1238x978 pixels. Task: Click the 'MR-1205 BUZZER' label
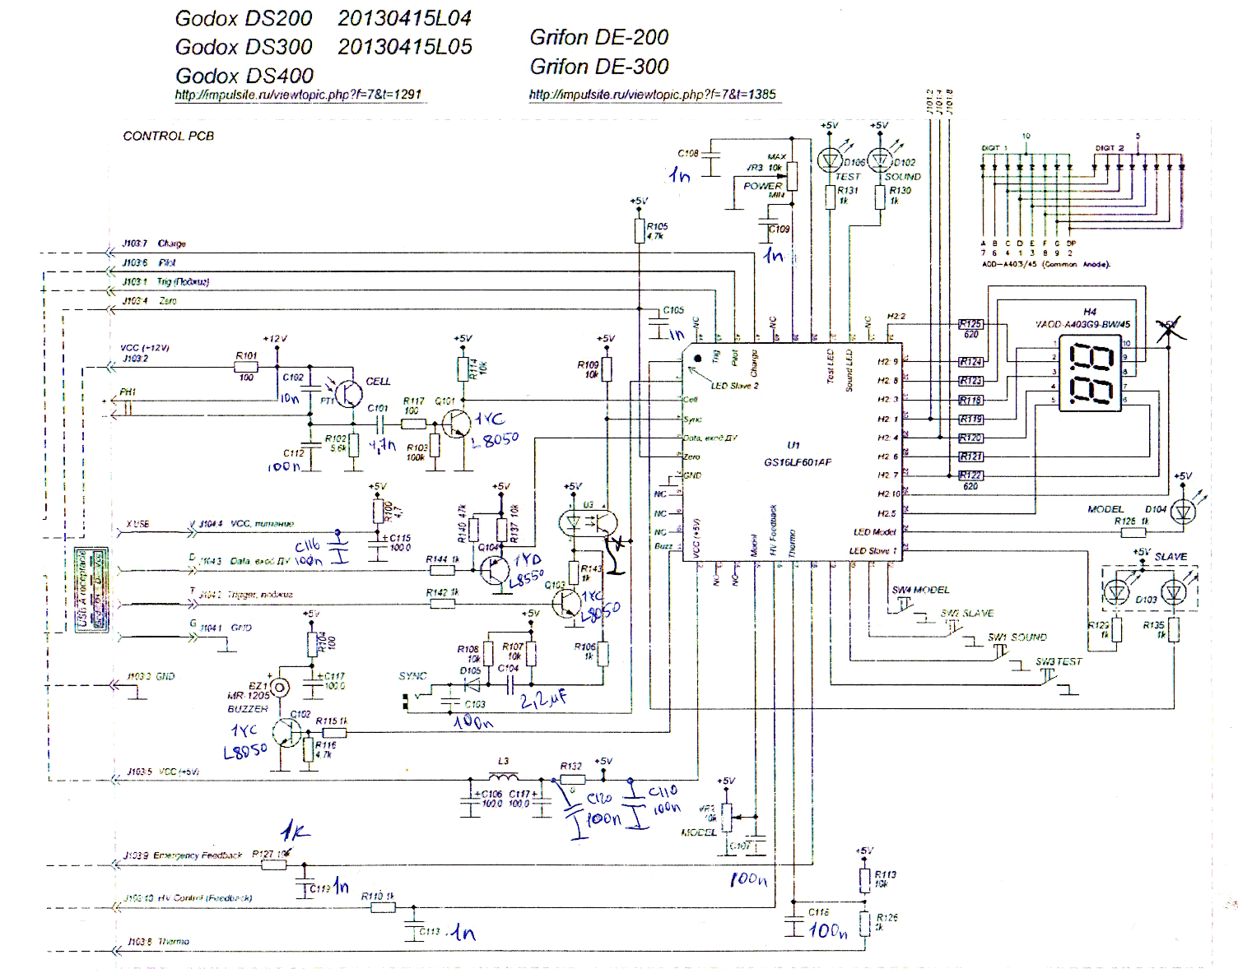click(248, 702)
